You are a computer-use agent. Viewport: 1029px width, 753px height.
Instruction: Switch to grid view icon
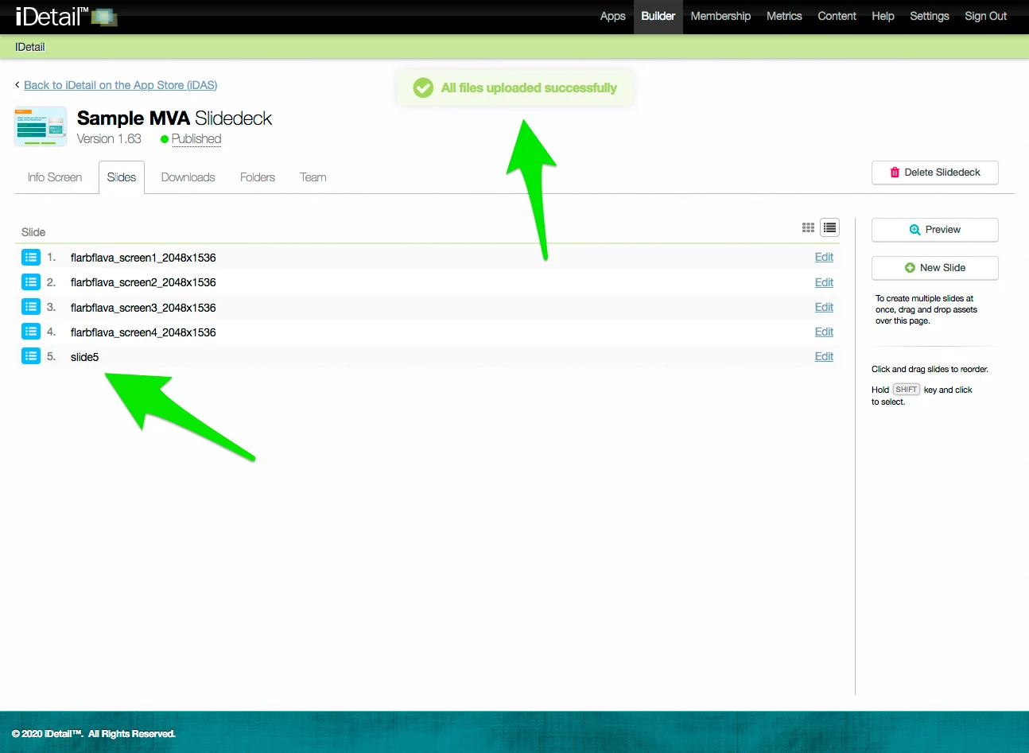click(808, 227)
